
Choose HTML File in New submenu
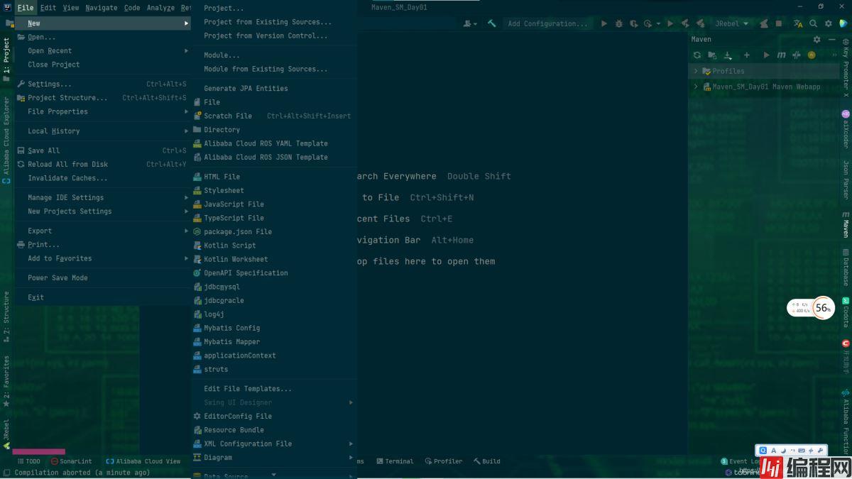click(222, 177)
